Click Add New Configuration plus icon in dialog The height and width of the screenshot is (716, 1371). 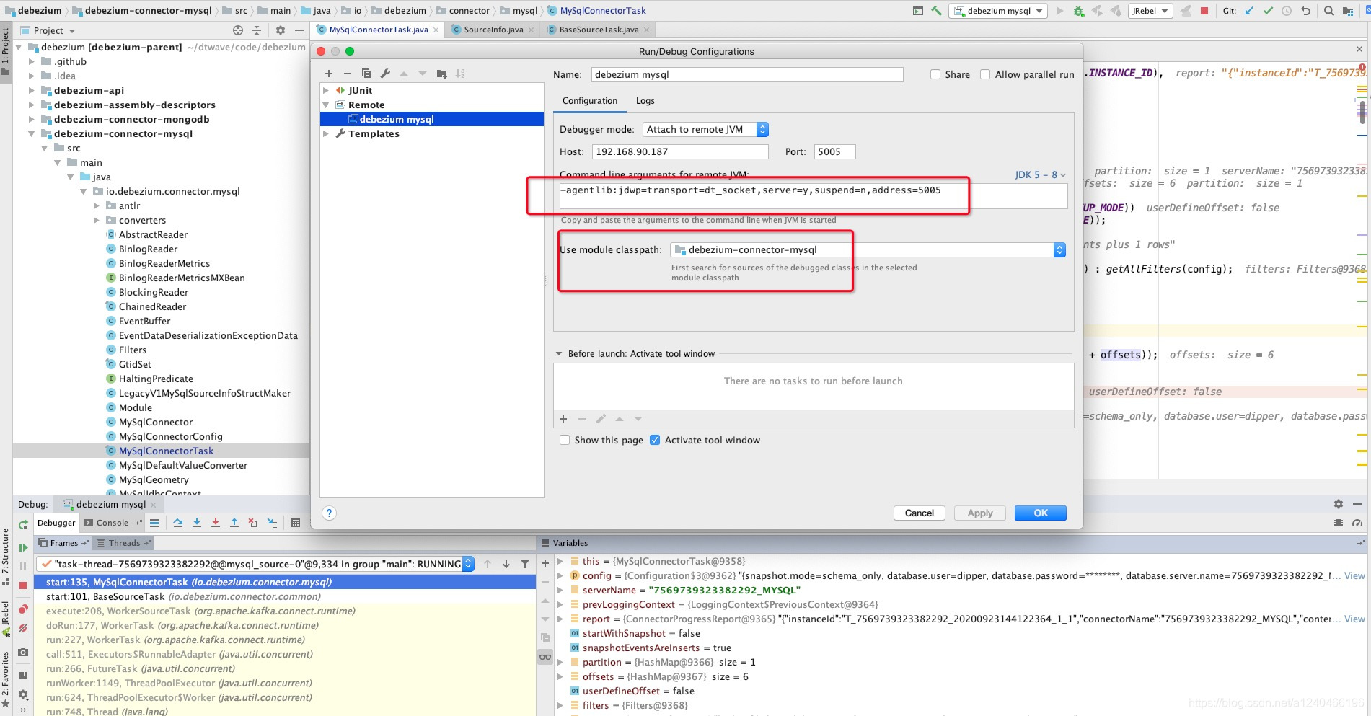(329, 74)
